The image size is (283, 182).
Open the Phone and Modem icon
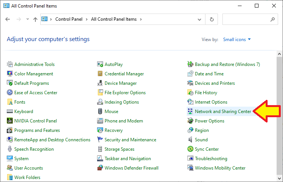click(100, 121)
